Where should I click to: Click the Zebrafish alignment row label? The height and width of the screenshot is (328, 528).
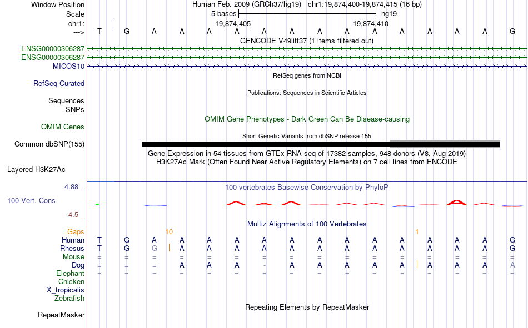click(69, 299)
